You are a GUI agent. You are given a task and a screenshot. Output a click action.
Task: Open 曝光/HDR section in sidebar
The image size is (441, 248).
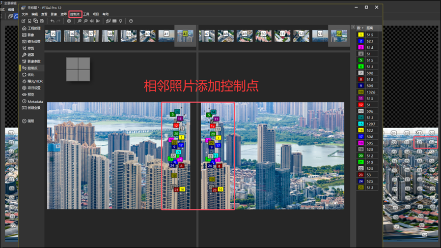[33, 81]
